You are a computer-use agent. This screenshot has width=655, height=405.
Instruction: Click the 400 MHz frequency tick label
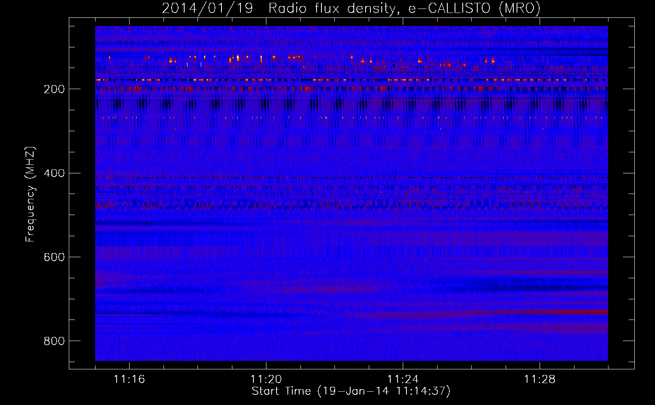tap(54, 173)
